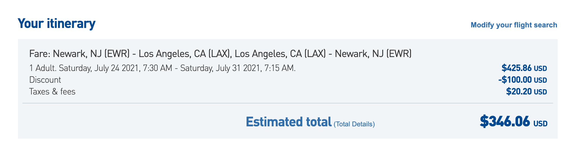The height and width of the screenshot is (142, 561).
Task: Click the $425.86 fare price
Action: (516, 68)
